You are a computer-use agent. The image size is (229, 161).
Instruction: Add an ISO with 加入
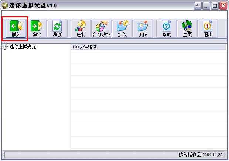tap(122, 29)
